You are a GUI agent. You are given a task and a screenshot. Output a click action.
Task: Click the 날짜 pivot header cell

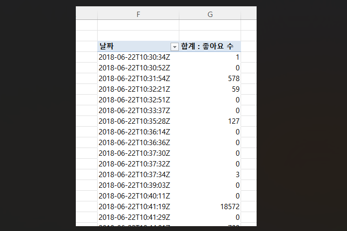pos(133,47)
